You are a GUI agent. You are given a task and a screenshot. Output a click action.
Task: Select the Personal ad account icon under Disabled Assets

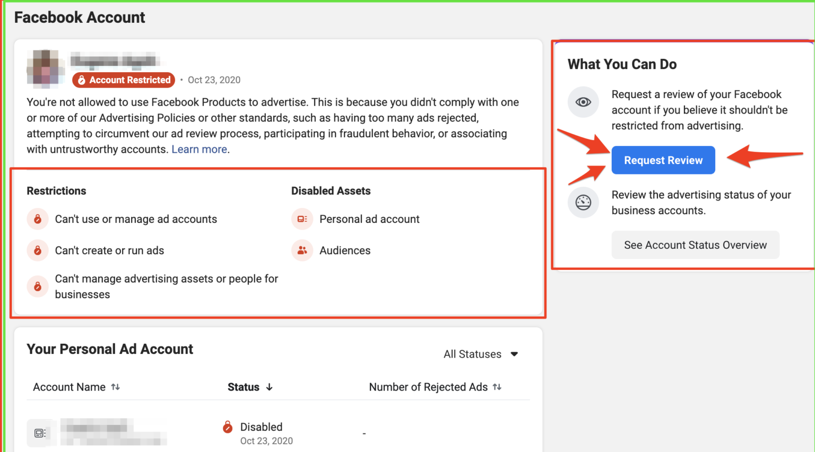(302, 219)
